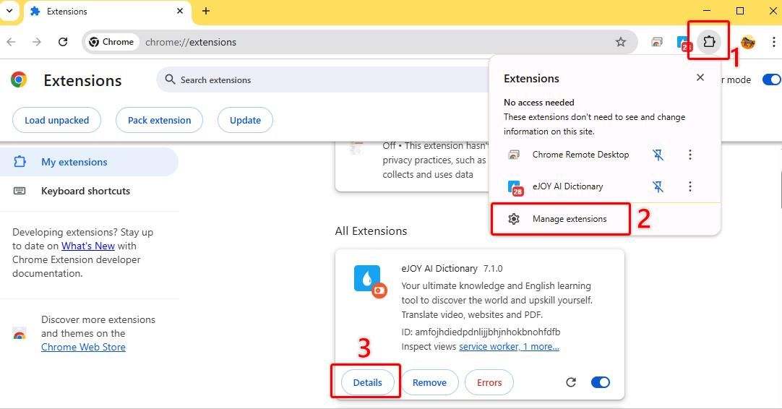The height and width of the screenshot is (409, 782).
Task: Open the 1 more… inspect views link
Action: (x=541, y=347)
